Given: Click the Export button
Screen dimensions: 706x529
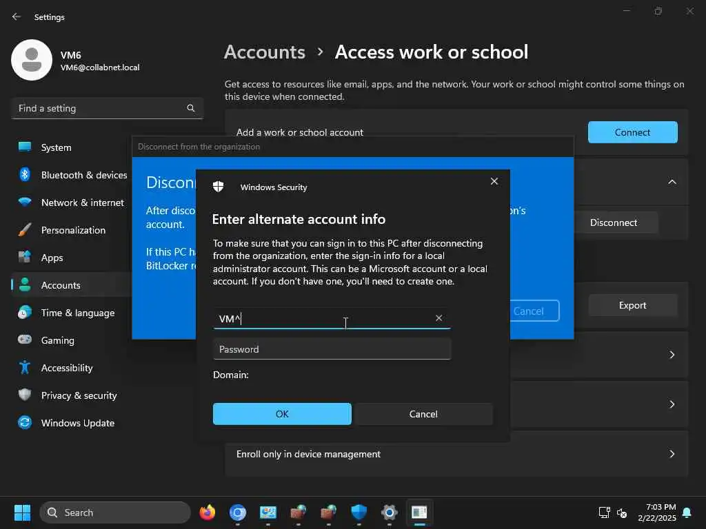Looking at the screenshot, I should 633,305.
